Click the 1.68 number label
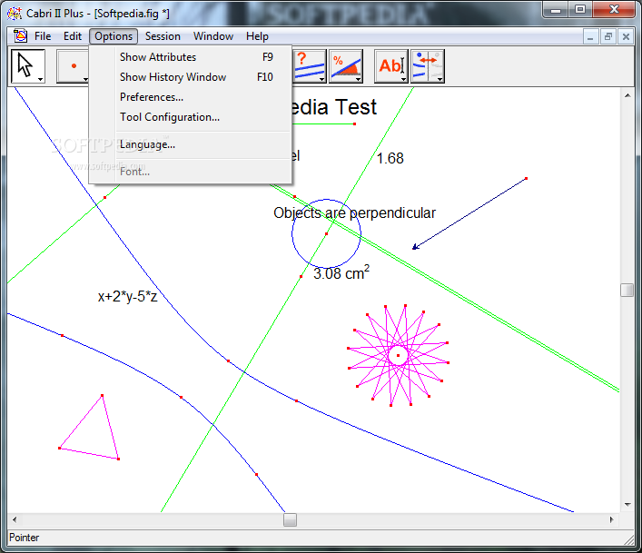The image size is (642, 553). point(390,158)
